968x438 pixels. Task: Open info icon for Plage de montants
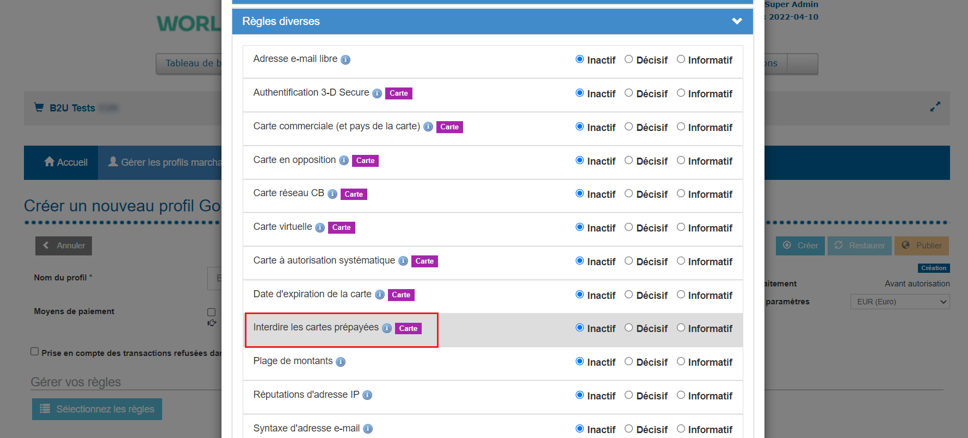click(341, 362)
